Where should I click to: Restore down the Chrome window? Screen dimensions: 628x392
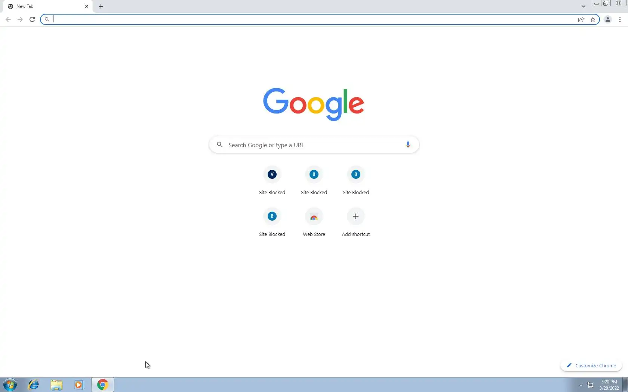click(x=606, y=3)
